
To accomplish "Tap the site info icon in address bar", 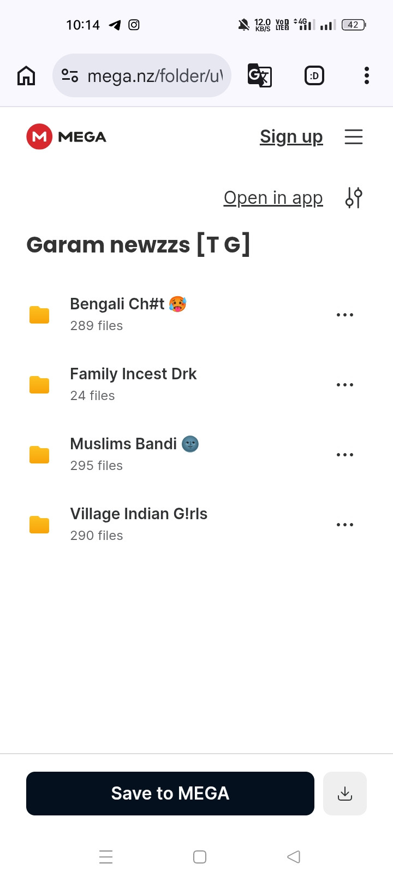I will tap(70, 75).
